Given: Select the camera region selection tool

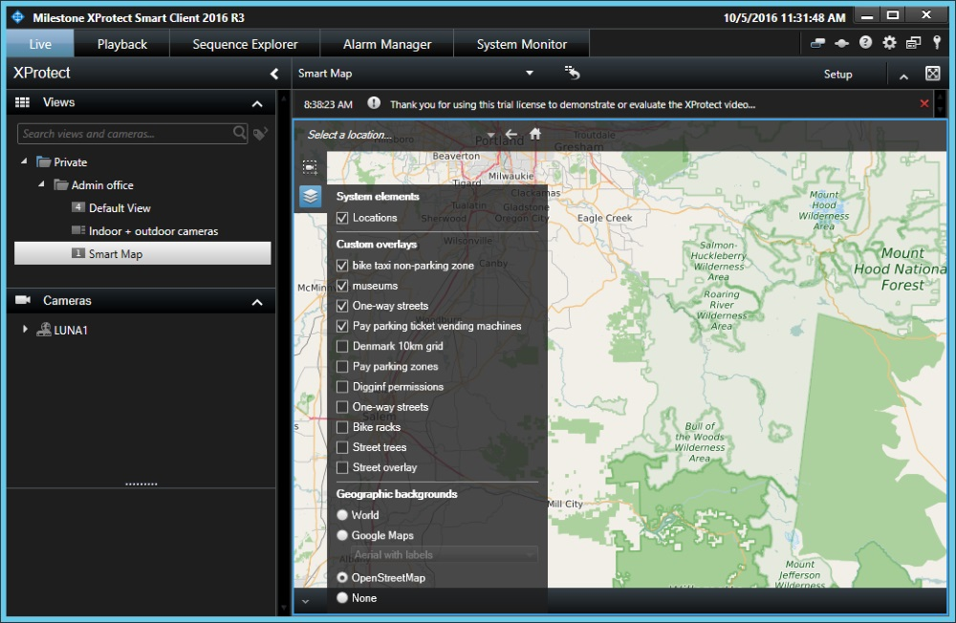Looking at the screenshot, I should point(309,166).
